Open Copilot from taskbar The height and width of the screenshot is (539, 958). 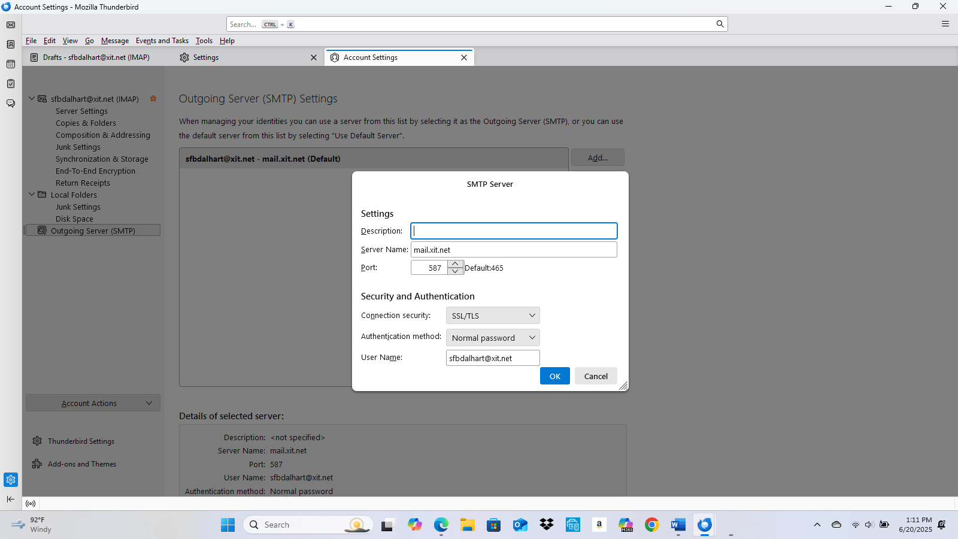click(415, 525)
